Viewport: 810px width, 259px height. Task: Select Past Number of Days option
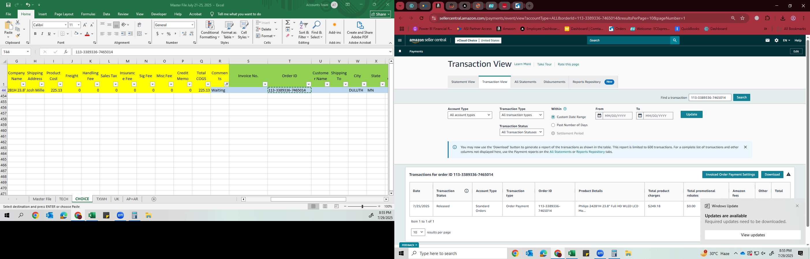pyautogui.click(x=553, y=125)
